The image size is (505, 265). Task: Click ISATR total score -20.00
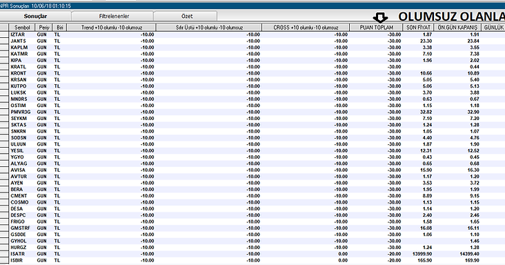click(394, 254)
